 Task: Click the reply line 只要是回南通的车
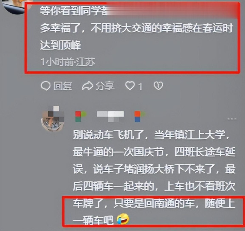tap(154, 203)
